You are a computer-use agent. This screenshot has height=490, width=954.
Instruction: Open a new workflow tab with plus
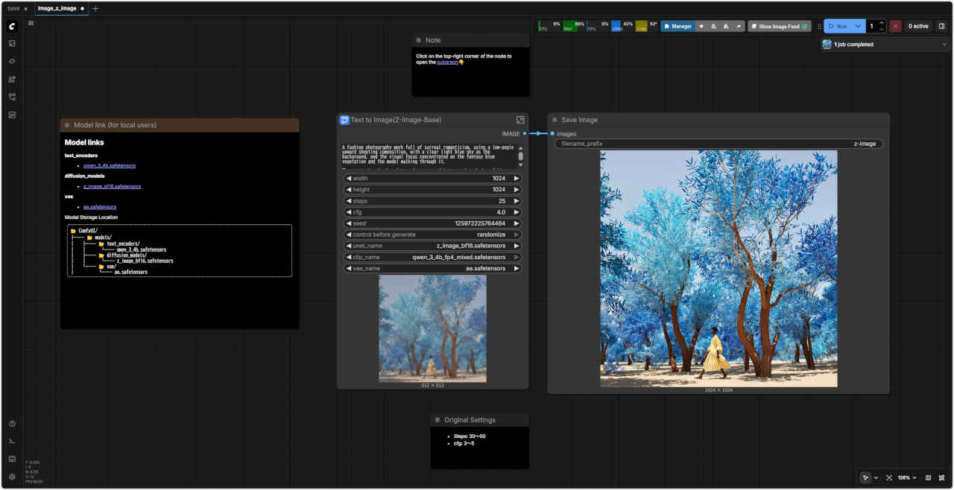pyautogui.click(x=95, y=8)
